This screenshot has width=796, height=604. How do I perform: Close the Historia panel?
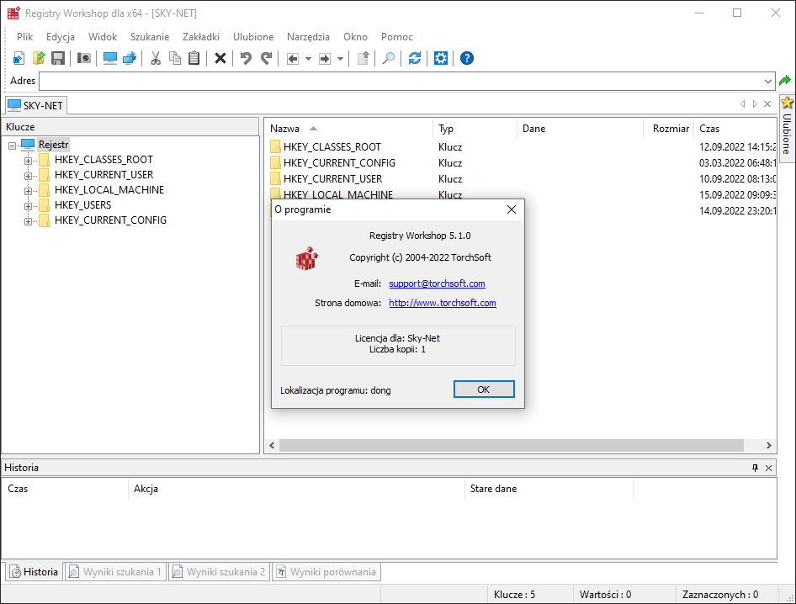(x=768, y=468)
